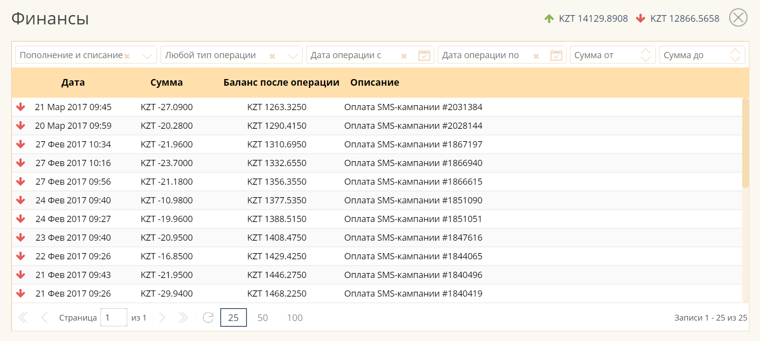Go to last page icon

coord(183,317)
